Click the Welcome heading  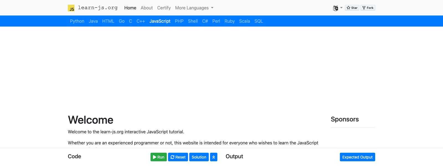91,120
